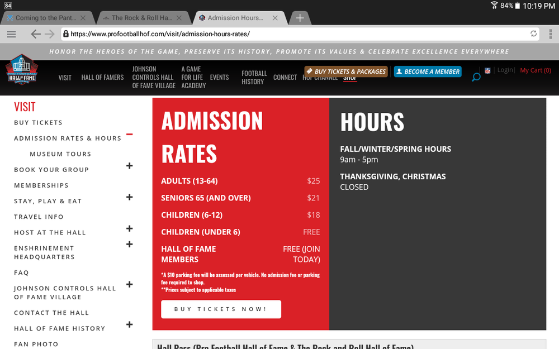The width and height of the screenshot is (559, 349).
Task: Expand the Hall of Fame History section
Action: tap(130, 324)
